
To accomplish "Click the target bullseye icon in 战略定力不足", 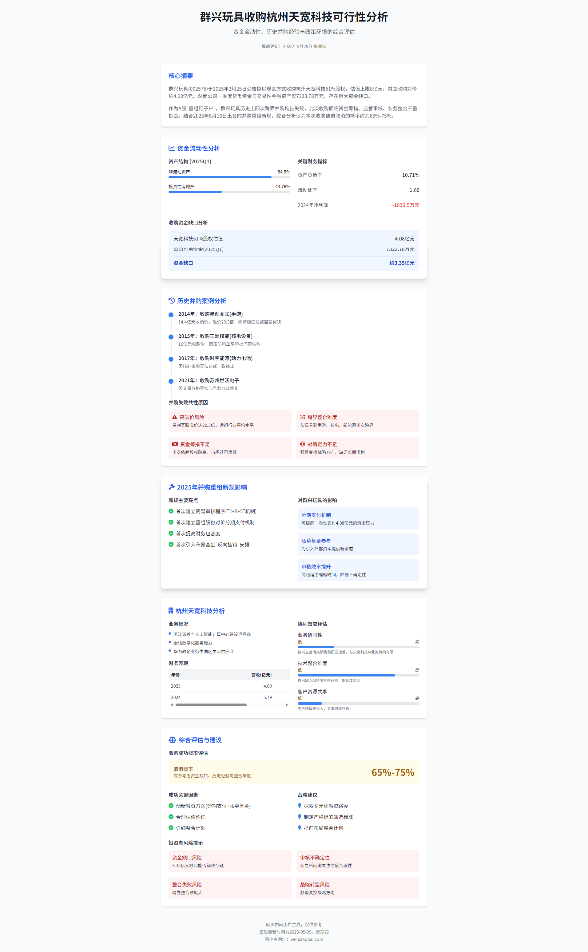I will (x=303, y=444).
